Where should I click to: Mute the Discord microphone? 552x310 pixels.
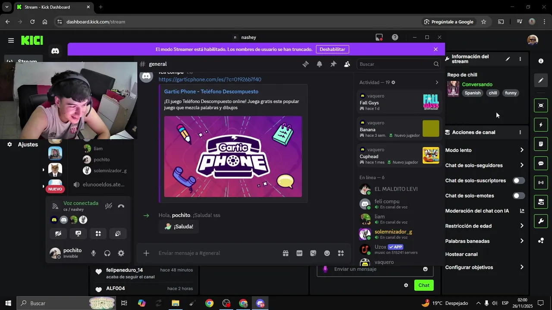(x=94, y=253)
